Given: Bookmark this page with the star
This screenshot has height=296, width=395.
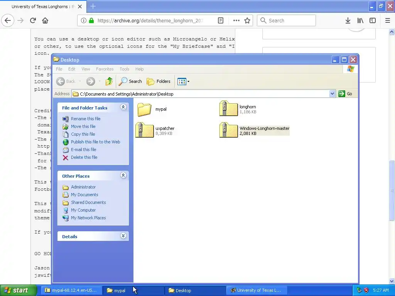Looking at the screenshot, I should [247, 20].
